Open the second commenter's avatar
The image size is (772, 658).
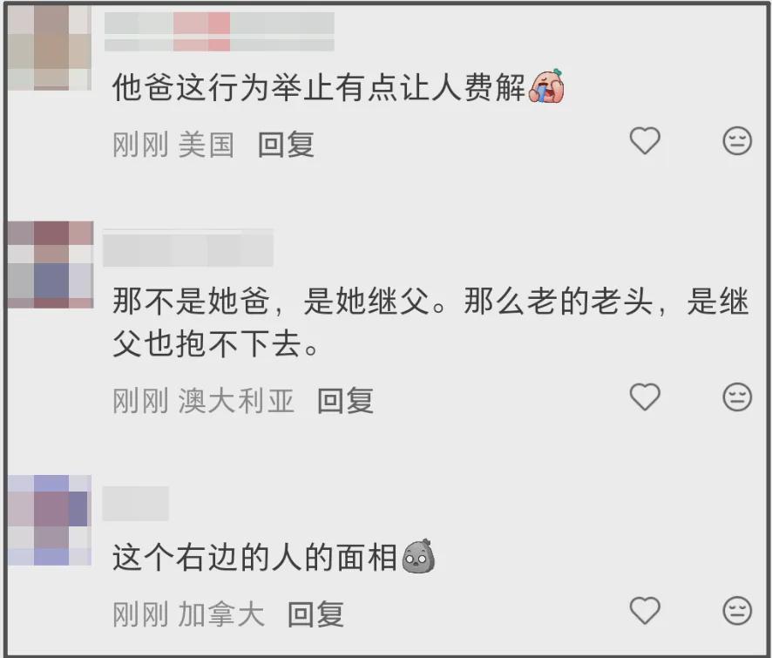click(51, 265)
